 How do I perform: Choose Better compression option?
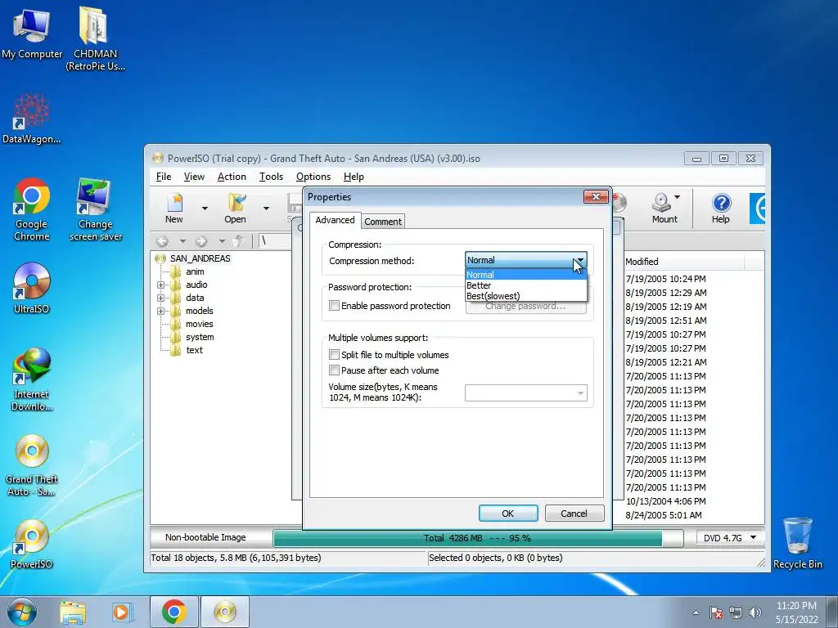coord(526,285)
